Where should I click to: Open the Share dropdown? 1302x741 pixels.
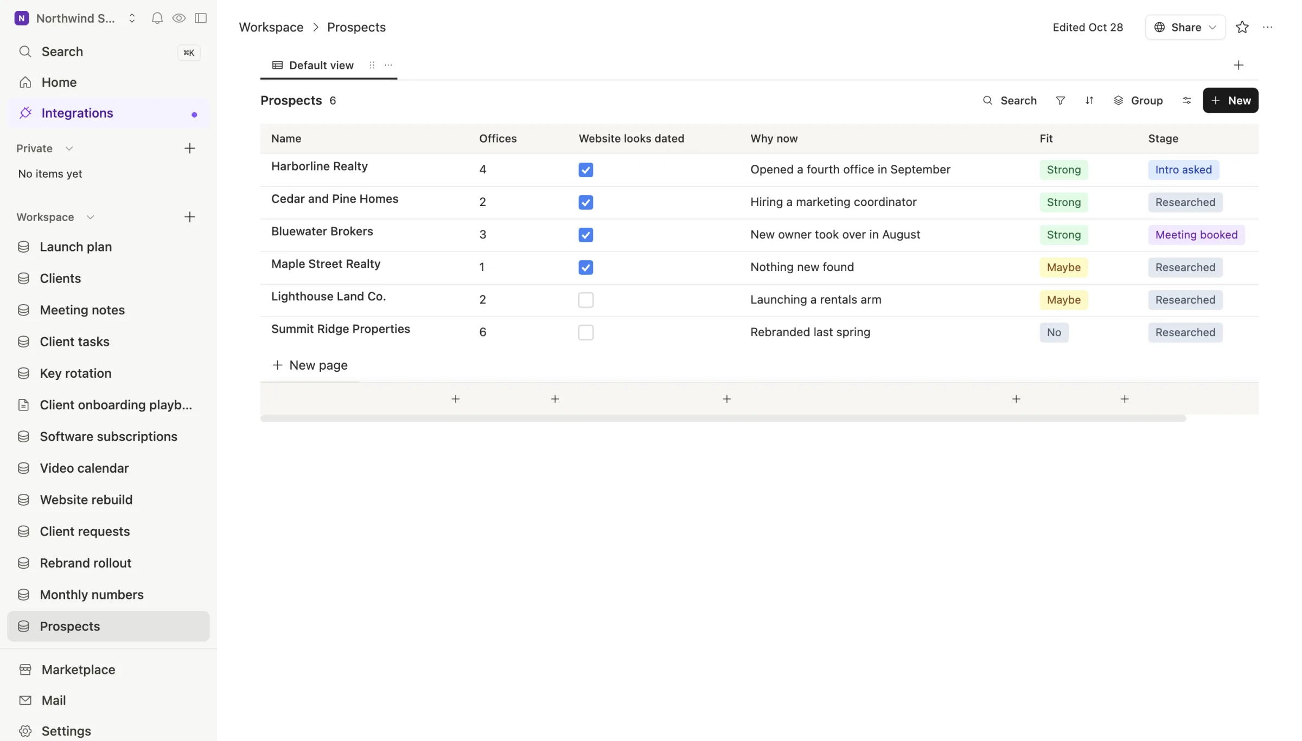coord(1185,27)
